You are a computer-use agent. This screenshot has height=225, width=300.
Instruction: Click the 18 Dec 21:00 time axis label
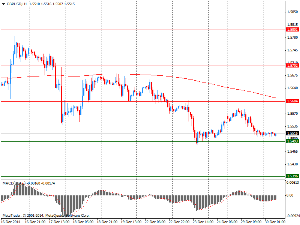[x=107, y=222]
